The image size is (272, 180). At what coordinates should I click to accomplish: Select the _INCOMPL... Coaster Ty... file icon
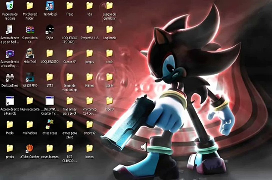click(x=50, y=101)
